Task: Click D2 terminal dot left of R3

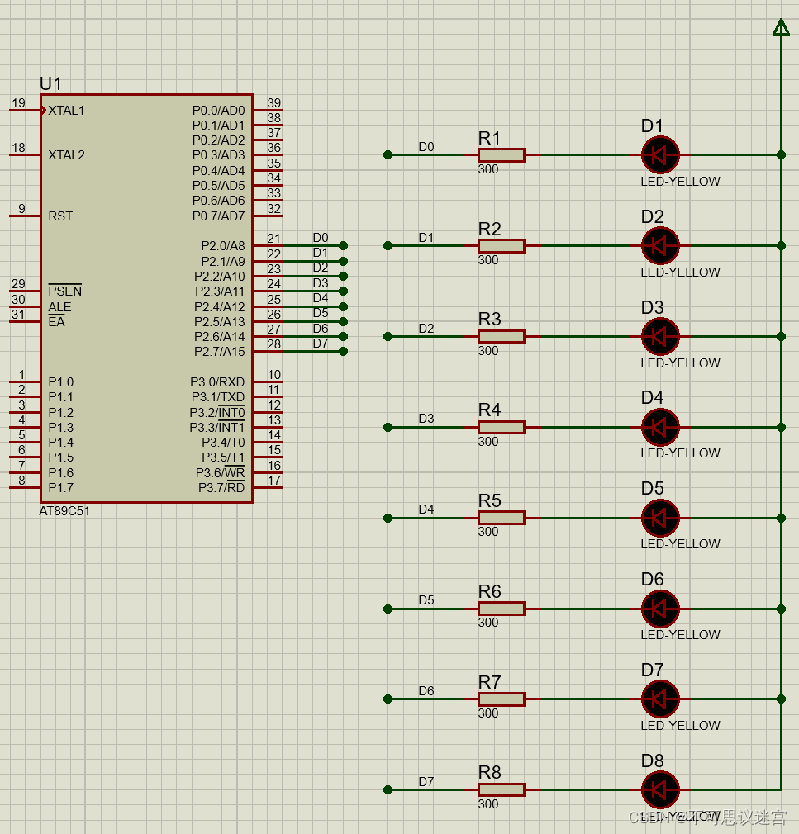Action: click(x=388, y=336)
